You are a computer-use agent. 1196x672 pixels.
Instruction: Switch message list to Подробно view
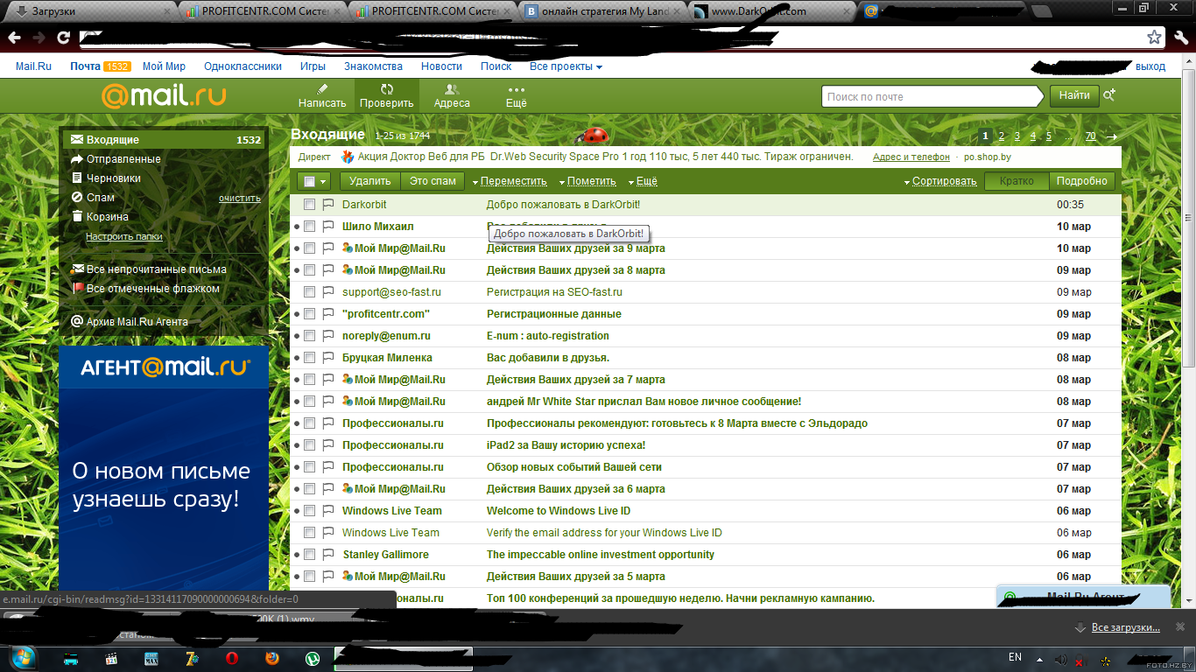pyautogui.click(x=1082, y=181)
